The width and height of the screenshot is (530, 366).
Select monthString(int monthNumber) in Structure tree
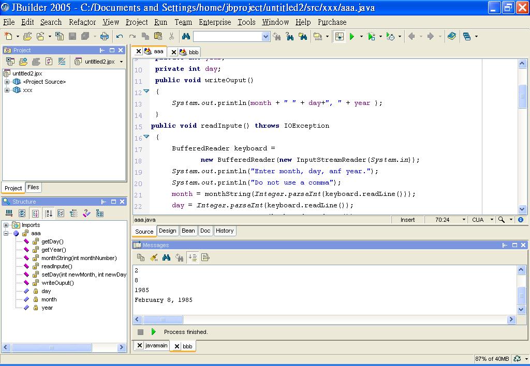click(79, 258)
